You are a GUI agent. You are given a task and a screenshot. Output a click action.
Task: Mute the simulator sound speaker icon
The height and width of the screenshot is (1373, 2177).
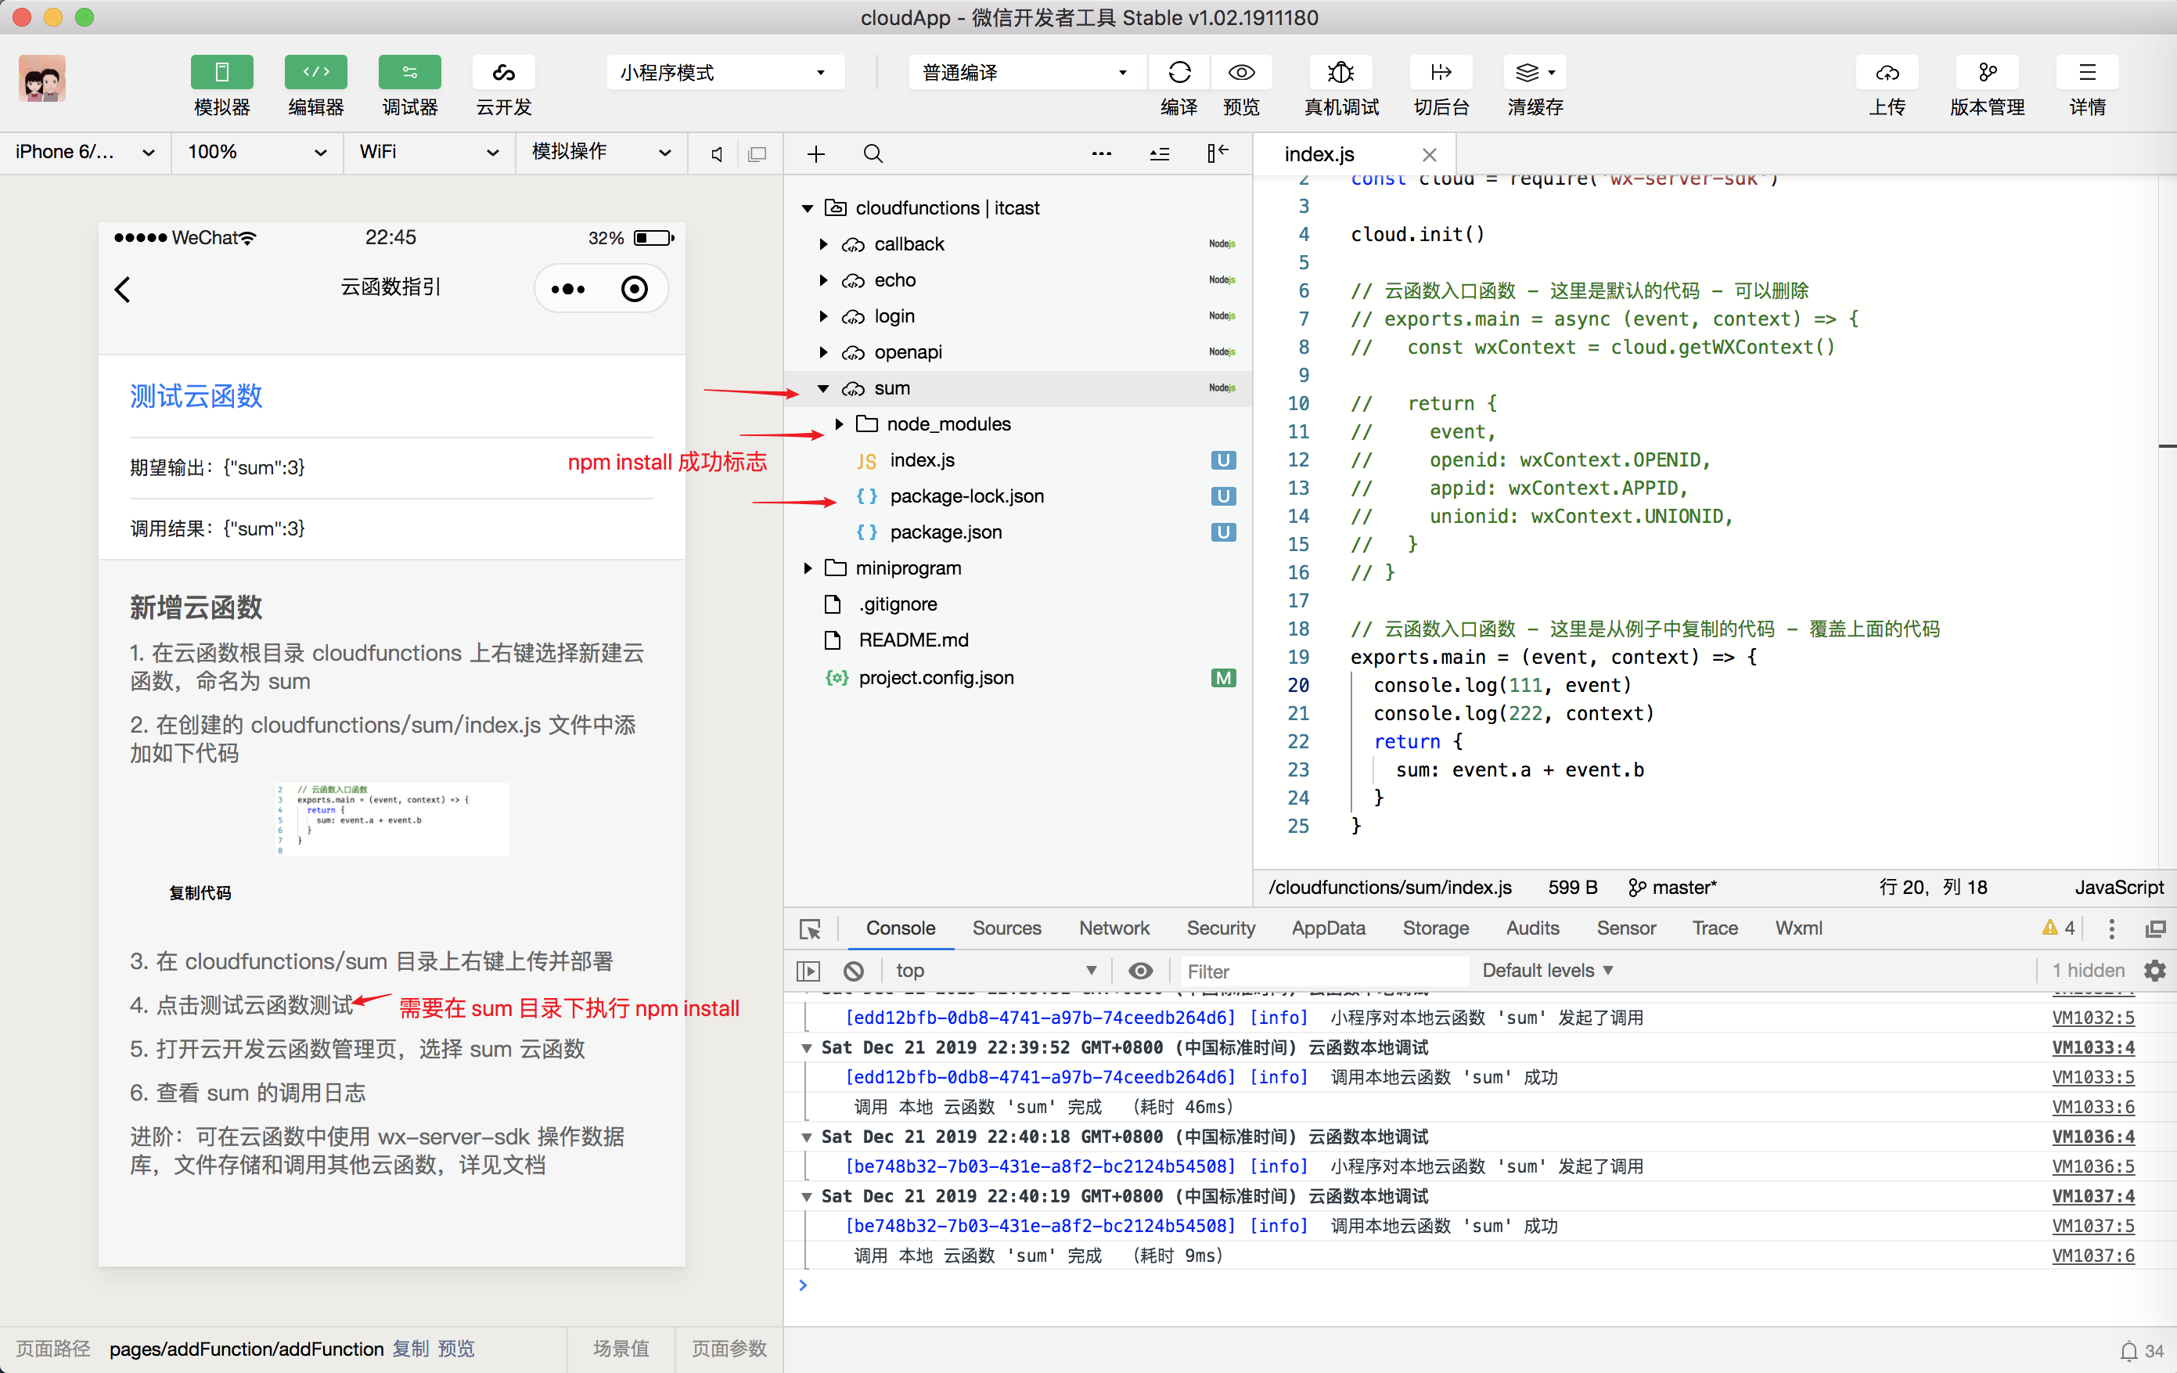pos(717,153)
